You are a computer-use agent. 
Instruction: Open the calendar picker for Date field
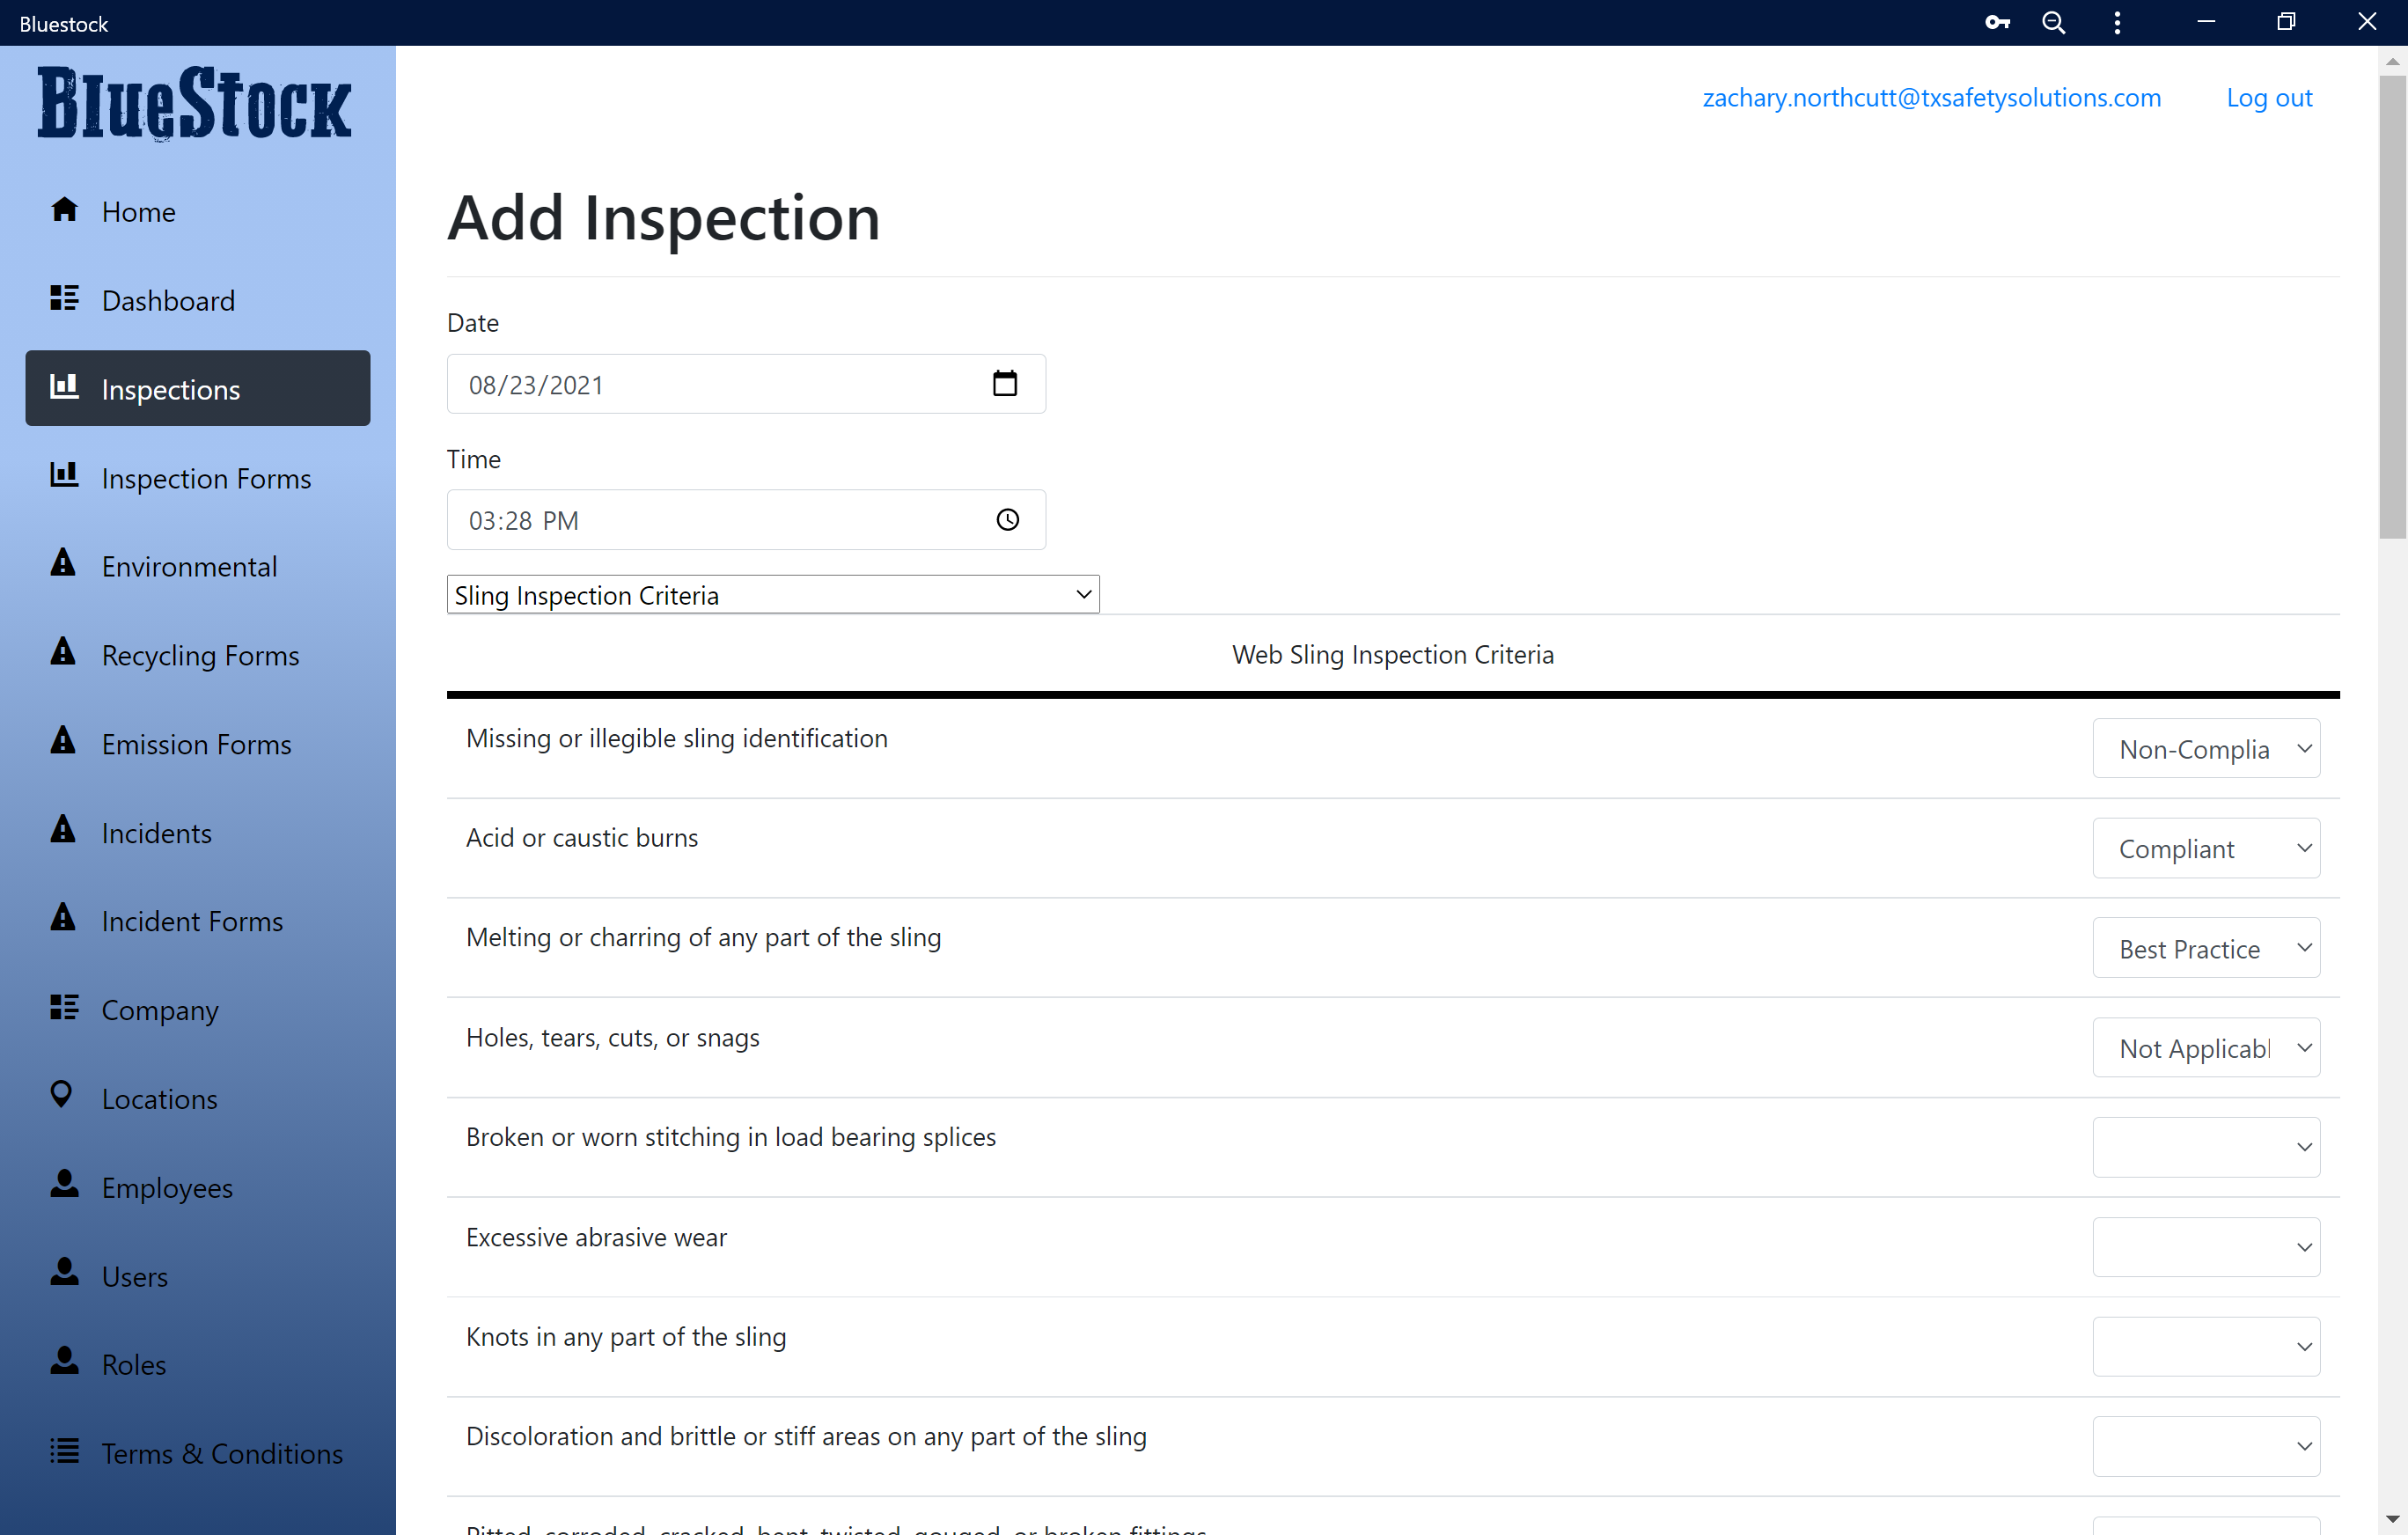[1007, 383]
